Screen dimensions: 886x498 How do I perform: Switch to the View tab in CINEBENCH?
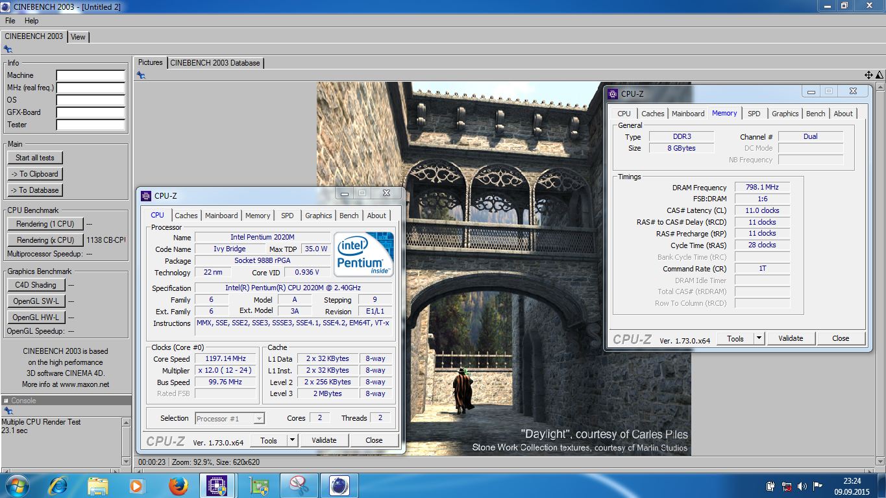click(78, 37)
